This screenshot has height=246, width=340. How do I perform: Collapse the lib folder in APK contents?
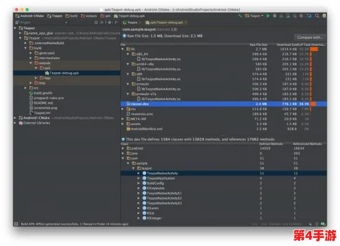pyautogui.click(x=122, y=49)
